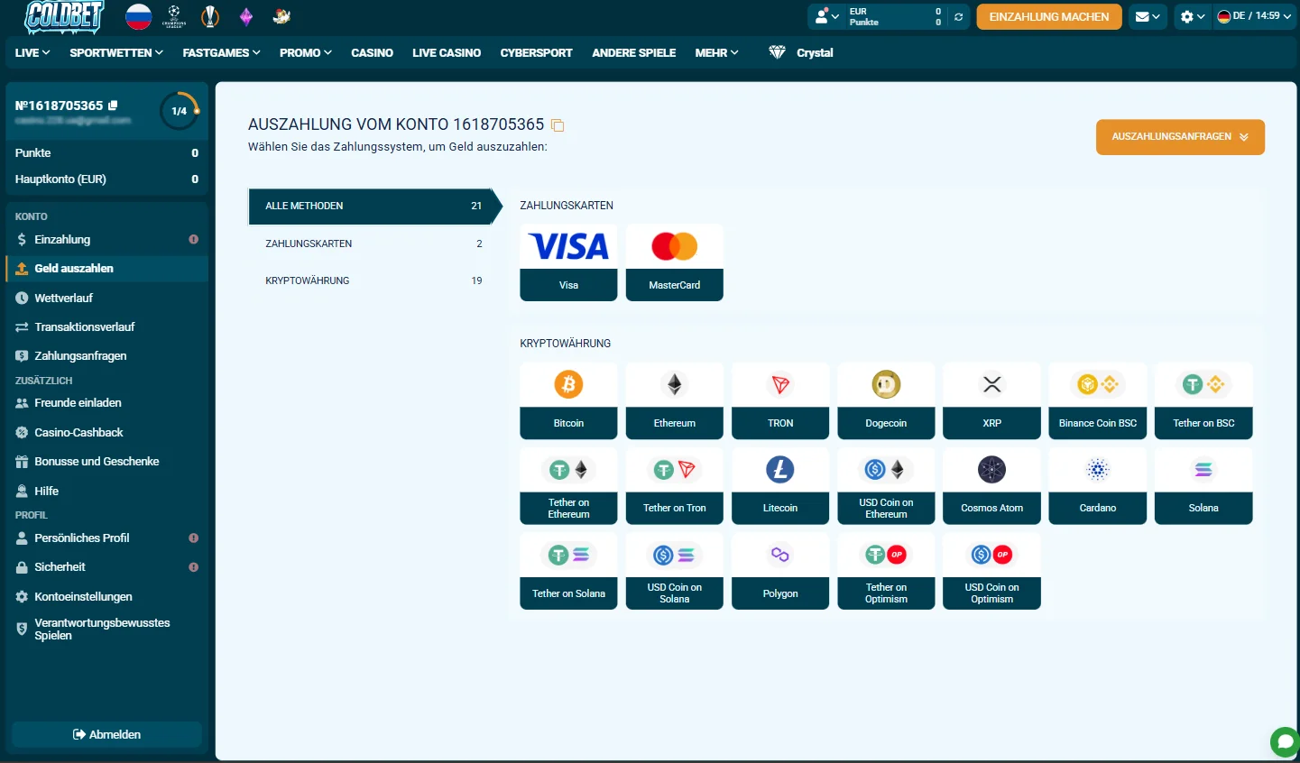1300x763 pixels.
Task: Select Bitcoin as withdrawal method
Action: (x=568, y=400)
